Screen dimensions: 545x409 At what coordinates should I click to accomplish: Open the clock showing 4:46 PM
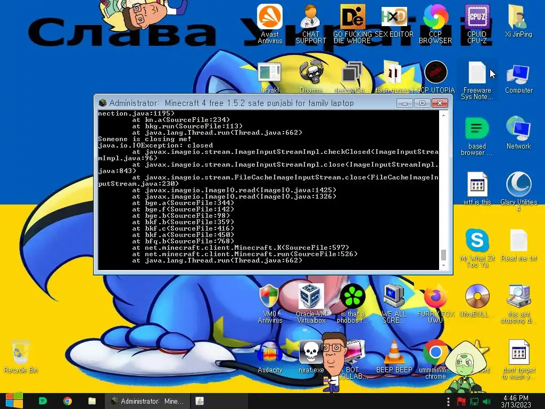[516, 401]
